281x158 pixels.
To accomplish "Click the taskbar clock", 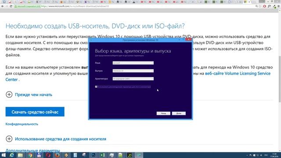I will coord(274,155).
